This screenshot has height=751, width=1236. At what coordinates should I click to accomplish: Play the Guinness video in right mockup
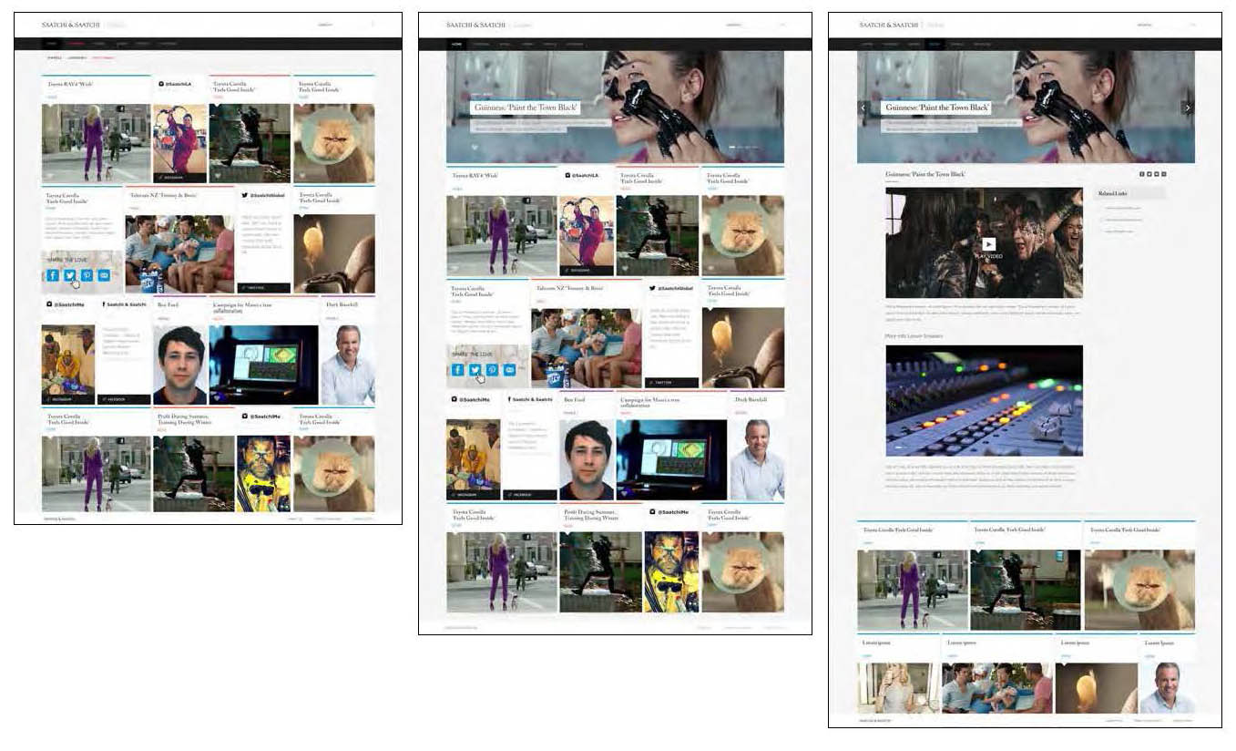(988, 244)
